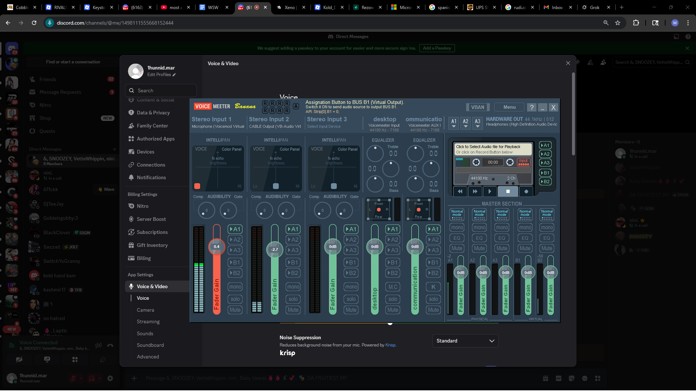
Task: Open the Chrome profile avatar
Action: click(675, 23)
